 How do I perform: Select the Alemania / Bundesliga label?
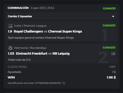(30, 48)
